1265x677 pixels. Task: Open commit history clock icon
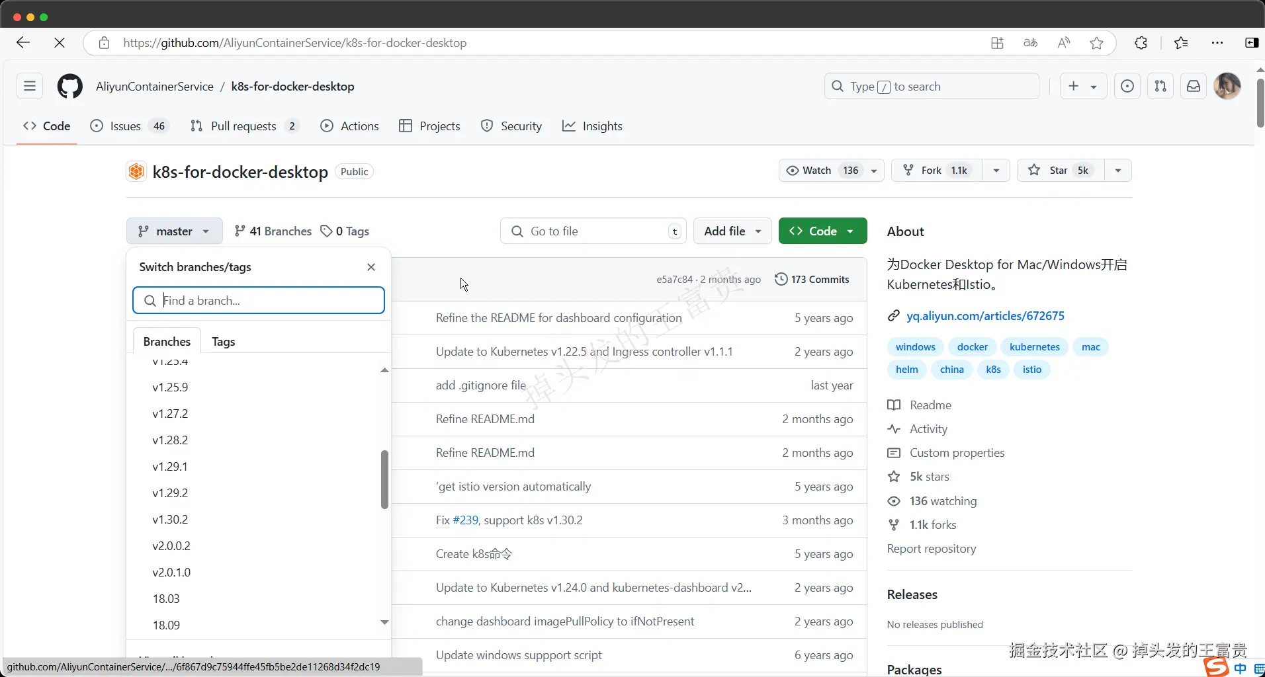pos(781,279)
